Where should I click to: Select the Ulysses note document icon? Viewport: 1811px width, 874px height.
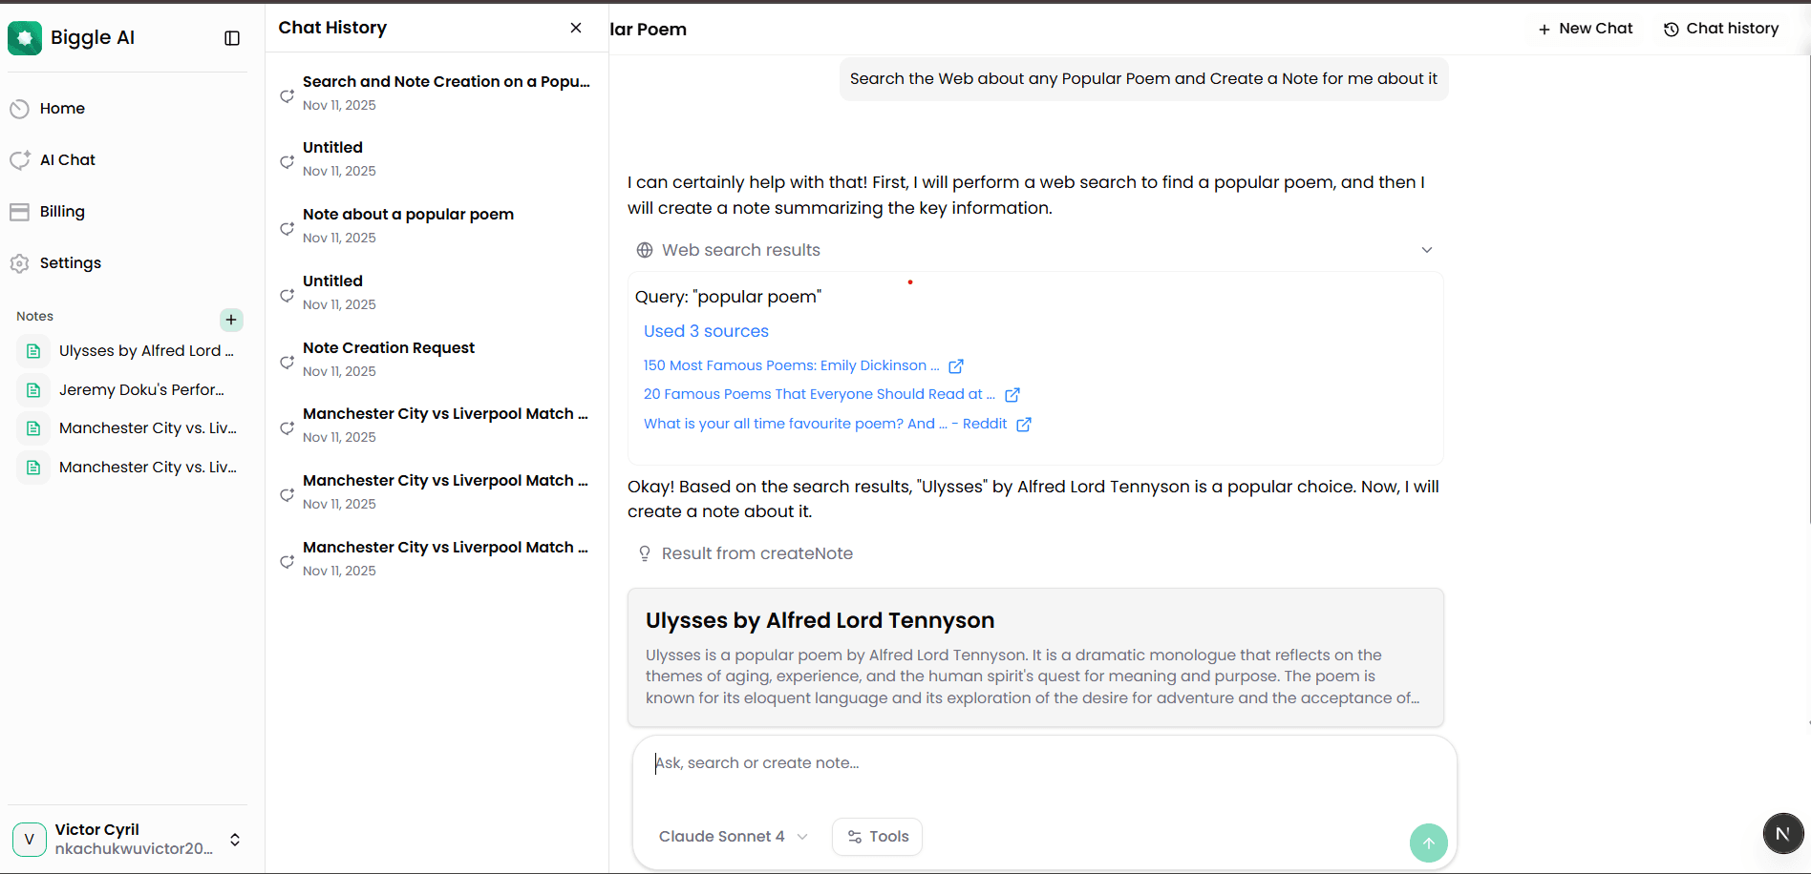tap(32, 350)
